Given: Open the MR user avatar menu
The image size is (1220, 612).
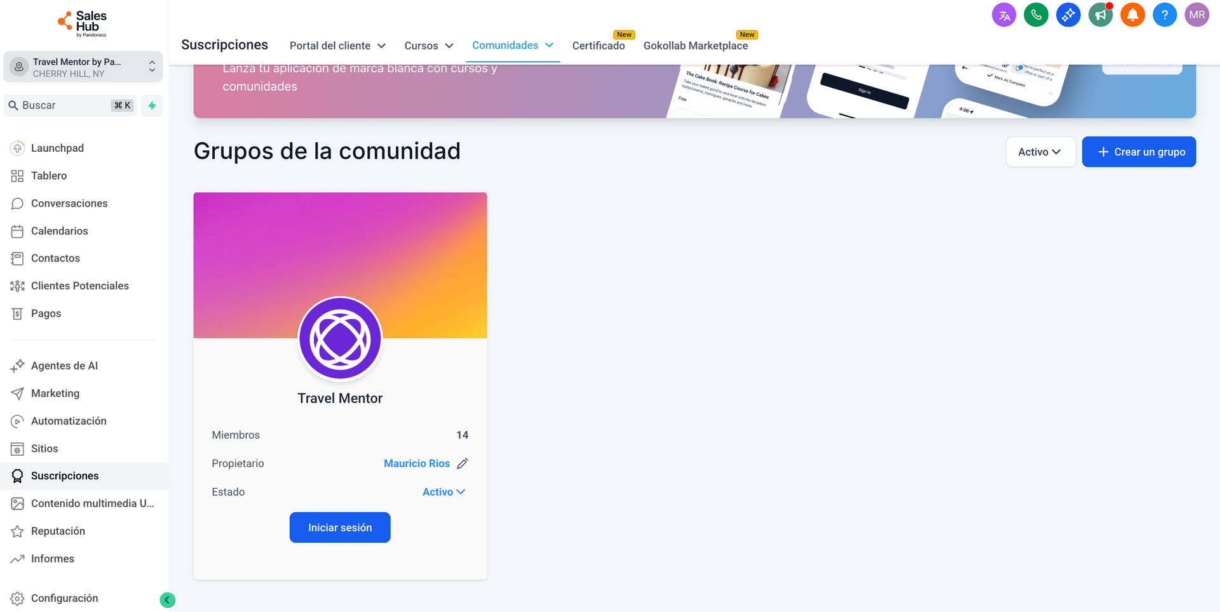Looking at the screenshot, I should pyautogui.click(x=1197, y=15).
